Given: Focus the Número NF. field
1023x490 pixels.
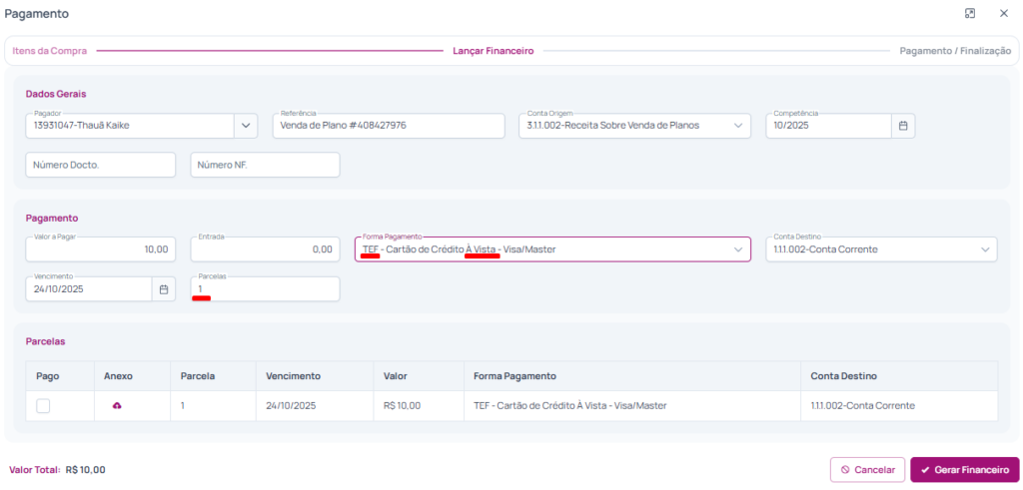Looking at the screenshot, I should [x=265, y=165].
